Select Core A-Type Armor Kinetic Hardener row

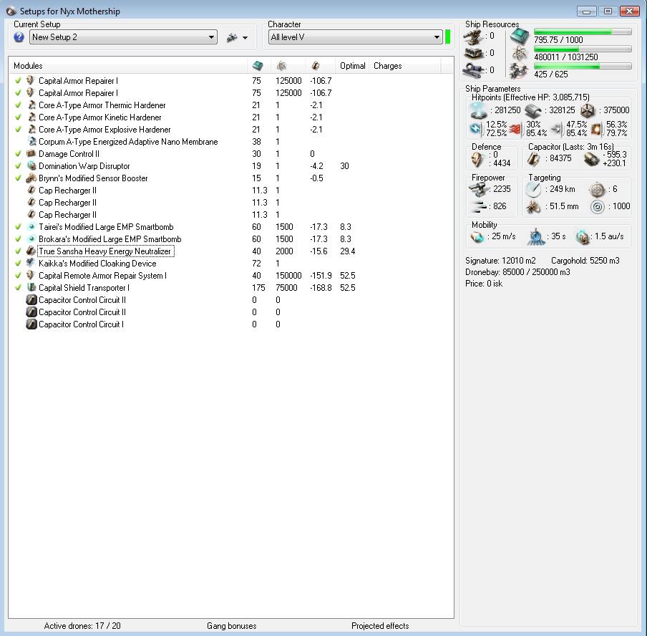230,117
